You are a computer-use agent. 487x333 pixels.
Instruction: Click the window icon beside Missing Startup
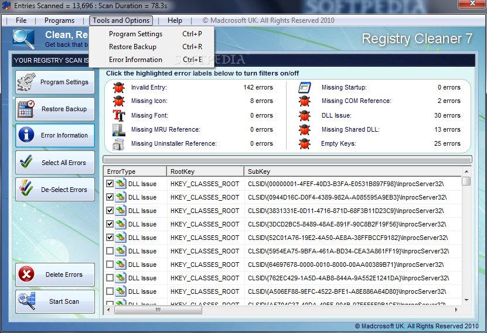coord(305,87)
